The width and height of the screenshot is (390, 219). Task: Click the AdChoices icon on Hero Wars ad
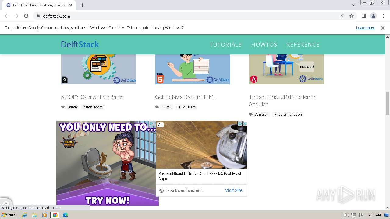click(151, 123)
